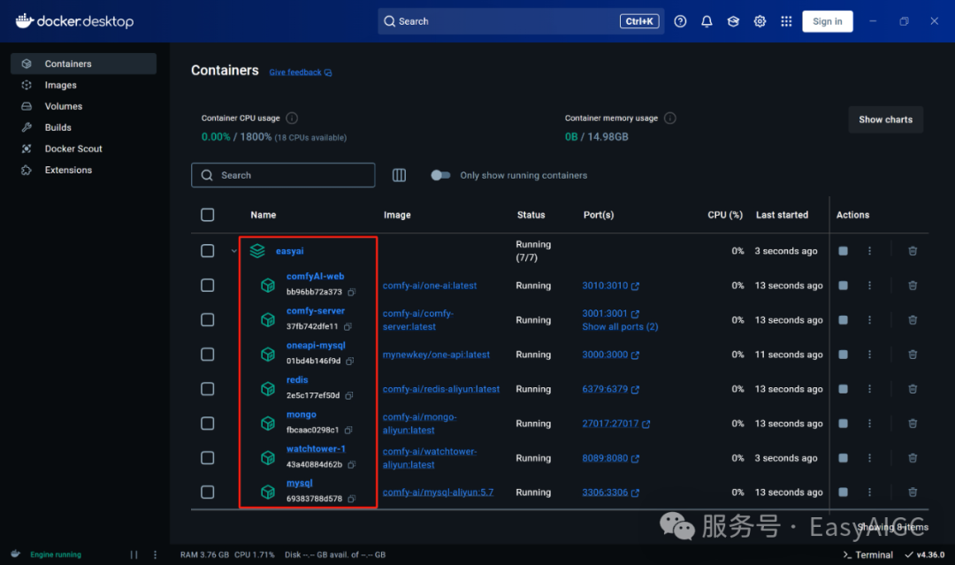The height and width of the screenshot is (565, 955).
Task: Copy container ID 43a40884d62b
Action: click(x=351, y=464)
